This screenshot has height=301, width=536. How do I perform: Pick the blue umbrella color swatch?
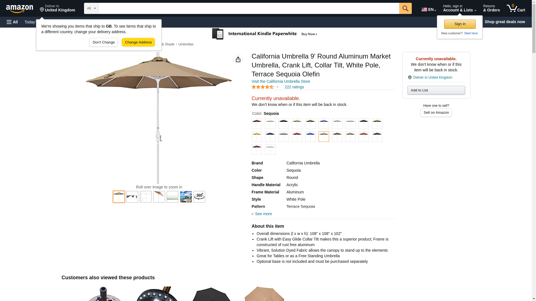[310, 137]
